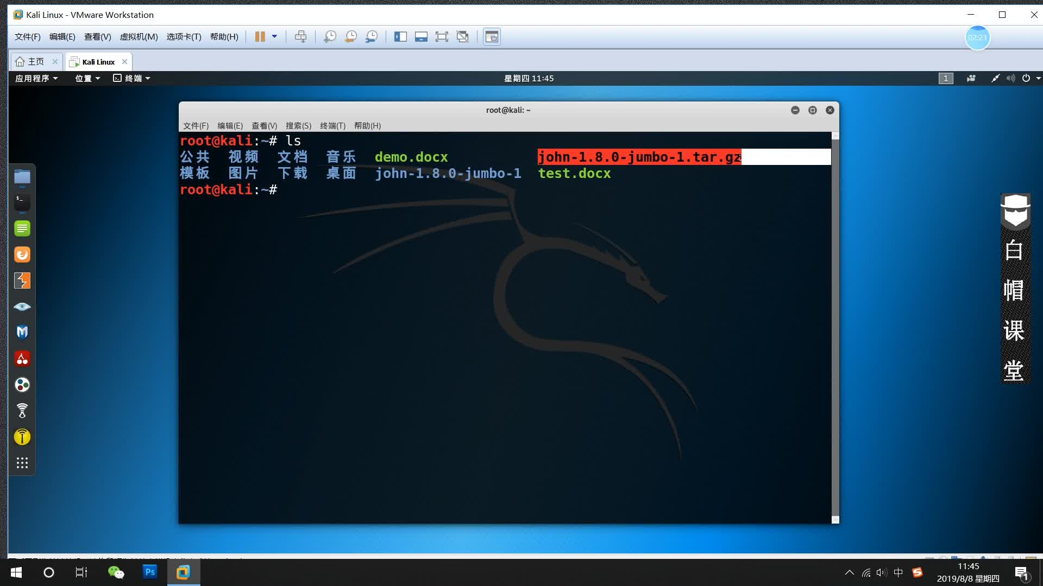
Task: Click the volume speaker icon in Kali top bar
Action: coord(1010,78)
